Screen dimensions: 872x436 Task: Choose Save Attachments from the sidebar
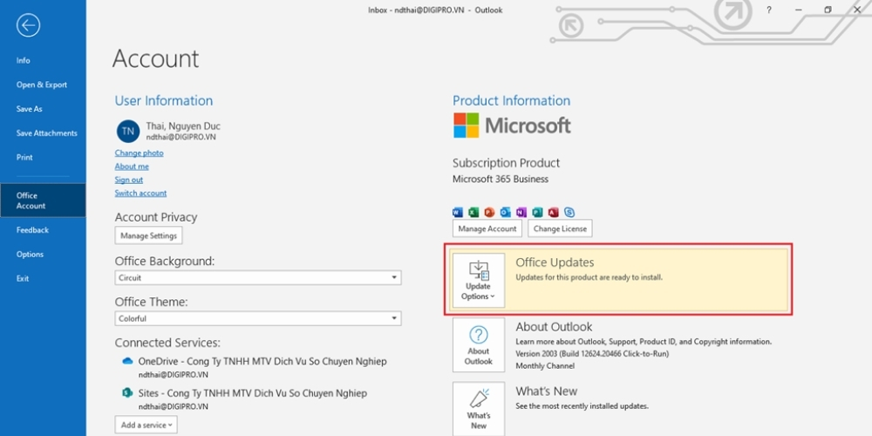[x=47, y=133]
